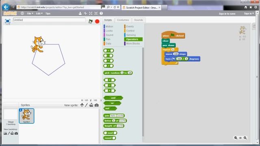Switch stage to full screen mode
The height and width of the screenshot is (146, 260).
coord(7,21)
